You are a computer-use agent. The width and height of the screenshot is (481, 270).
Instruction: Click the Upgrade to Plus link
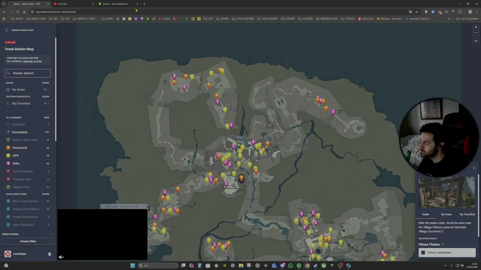[x=32, y=61]
